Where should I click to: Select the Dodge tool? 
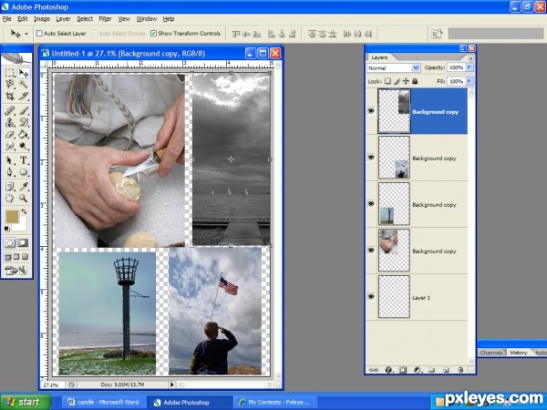tap(24, 146)
